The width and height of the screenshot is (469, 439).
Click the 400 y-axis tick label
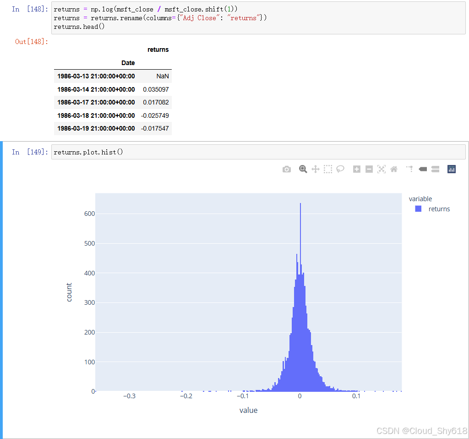point(89,273)
